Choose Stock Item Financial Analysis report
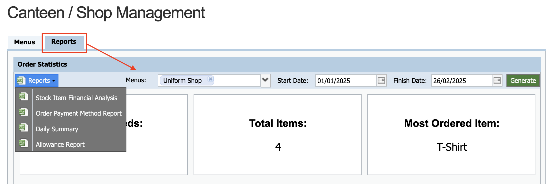Image resolution: width=552 pixels, height=184 pixels. tap(76, 98)
